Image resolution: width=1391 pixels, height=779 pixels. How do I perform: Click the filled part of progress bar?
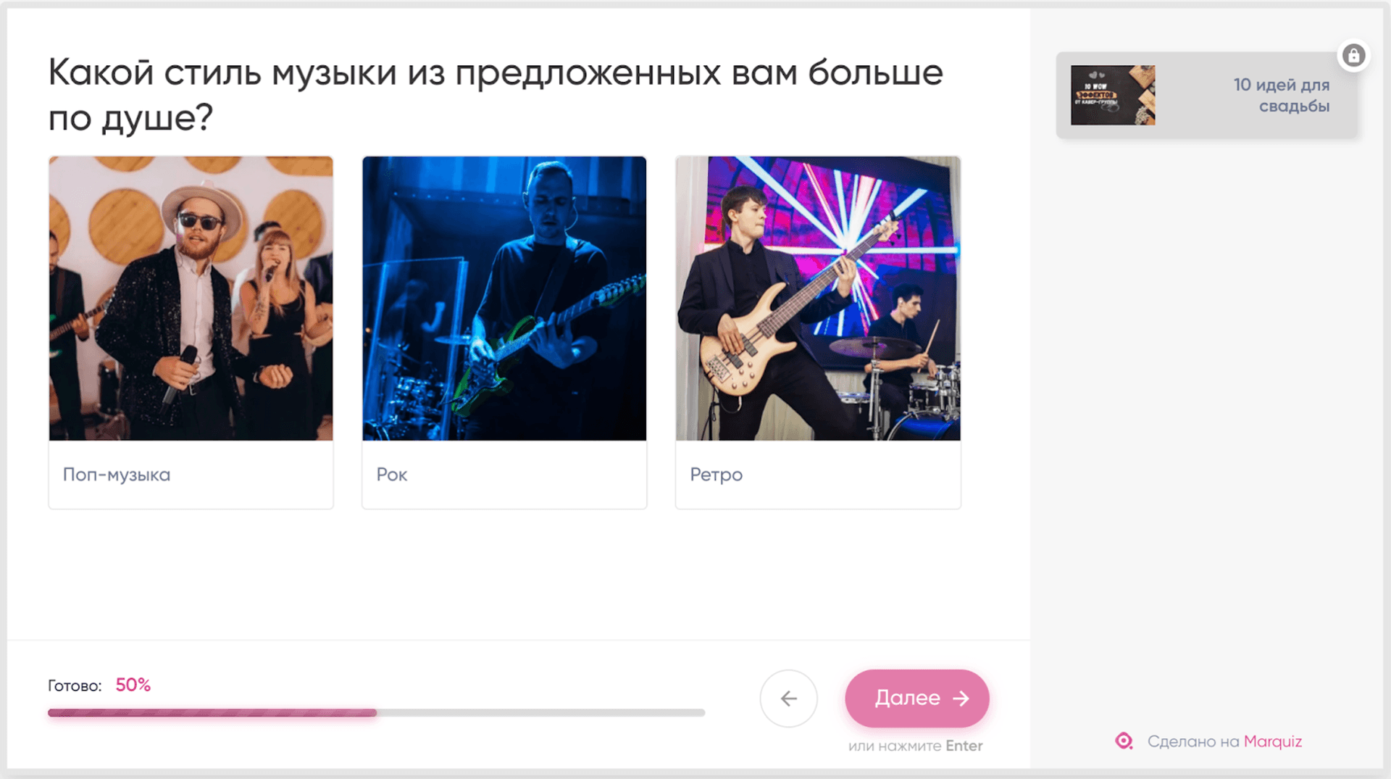click(212, 713)
